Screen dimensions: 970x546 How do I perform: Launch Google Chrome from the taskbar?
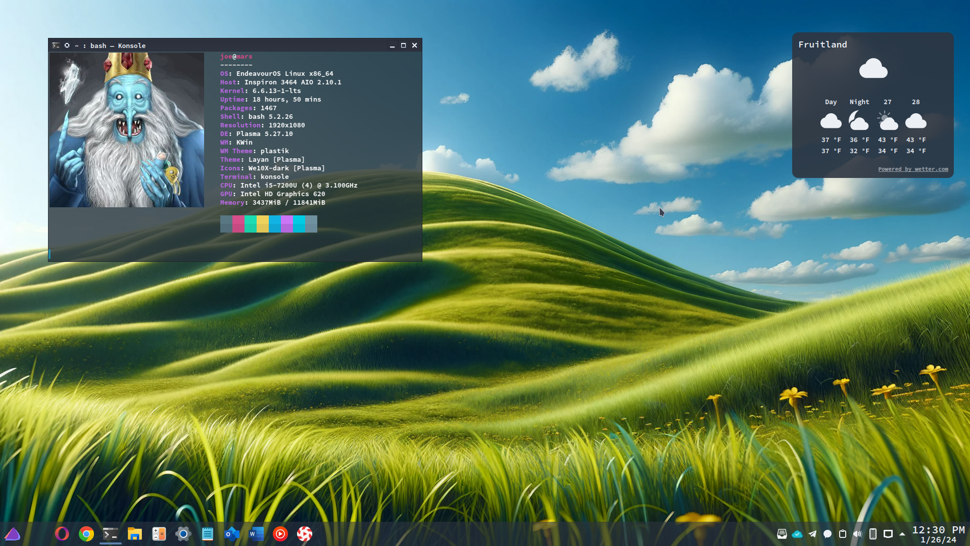point(86,534)
